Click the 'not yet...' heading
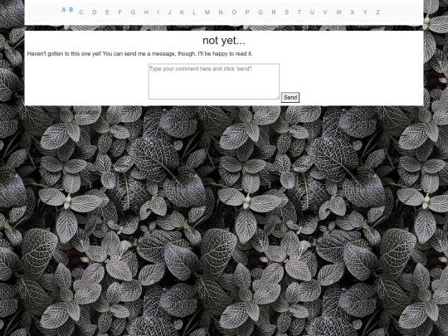The image size is (448, 336). 224,41
